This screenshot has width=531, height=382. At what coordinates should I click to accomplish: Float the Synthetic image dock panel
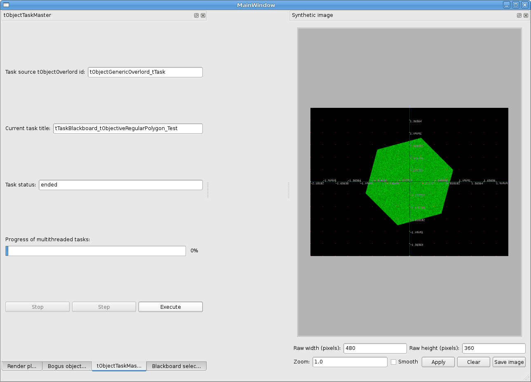[519, 15]
